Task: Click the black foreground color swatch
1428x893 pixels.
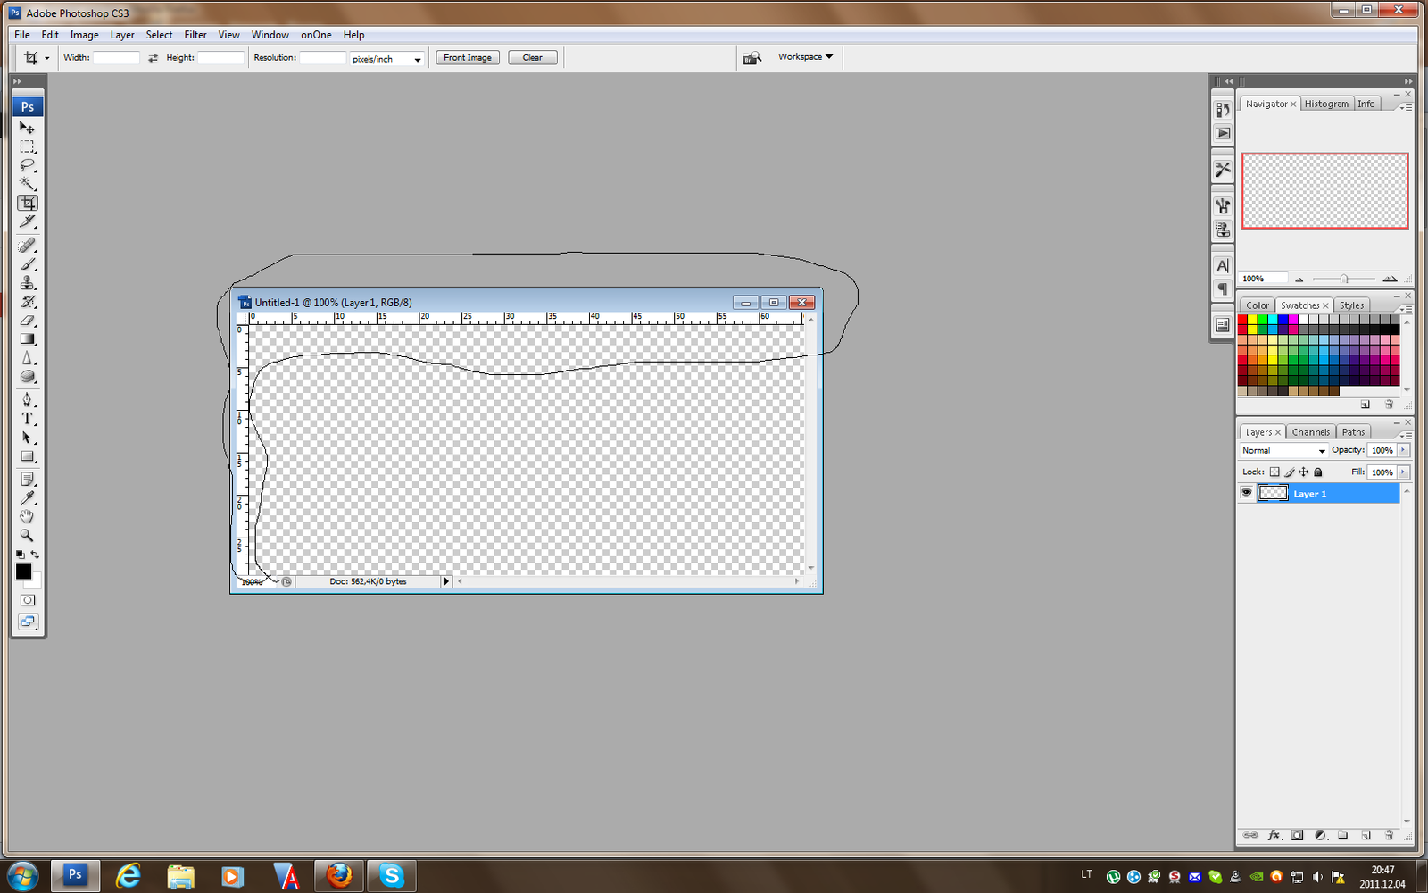Action: 23,572
